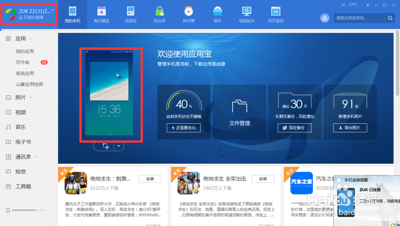
Task: Click the 工具箱 toolbox icon
Action: (8, 186)
